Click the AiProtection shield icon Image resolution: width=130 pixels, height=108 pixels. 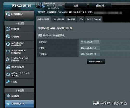(8, 44)
